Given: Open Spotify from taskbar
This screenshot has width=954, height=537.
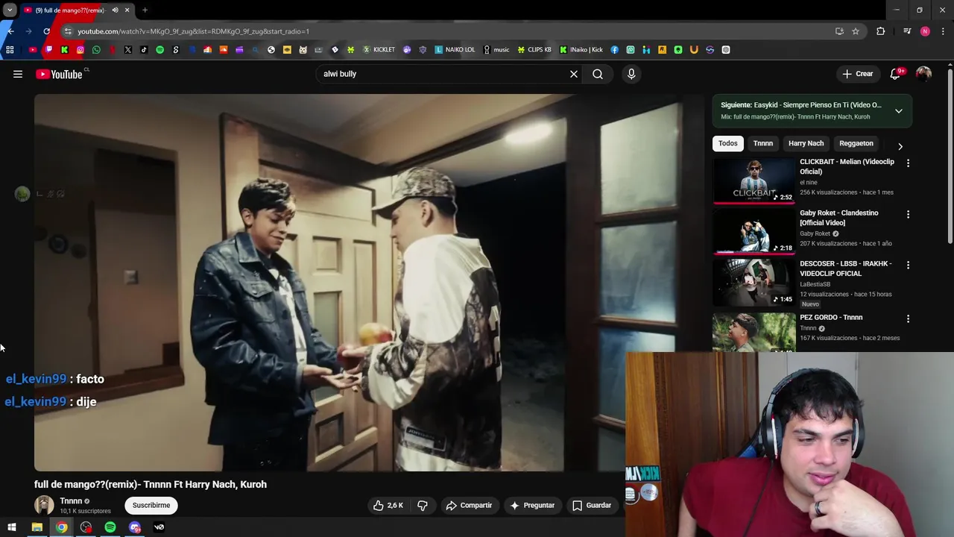Looking at the screenshot, I should [110, 527].
